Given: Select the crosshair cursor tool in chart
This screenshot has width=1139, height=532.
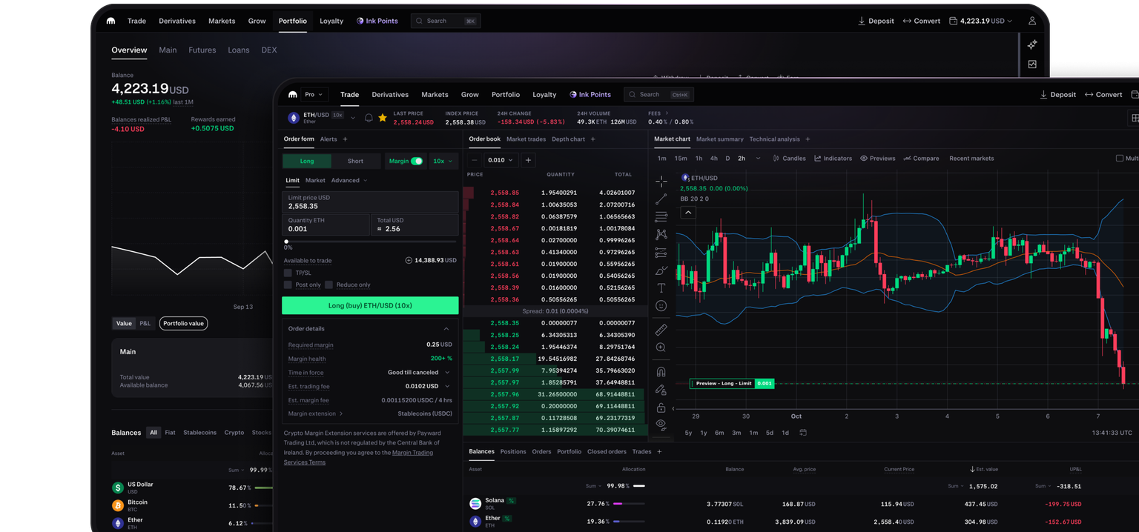Looking at the screenshot, I should [x=661, y=181].
